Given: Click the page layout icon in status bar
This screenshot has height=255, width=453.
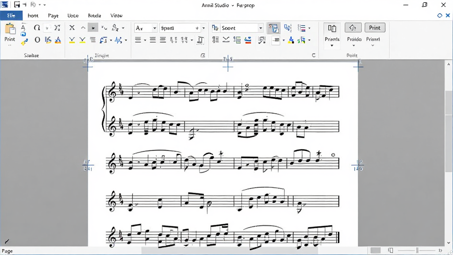Looking at the screenshot, I should [391, 251].
